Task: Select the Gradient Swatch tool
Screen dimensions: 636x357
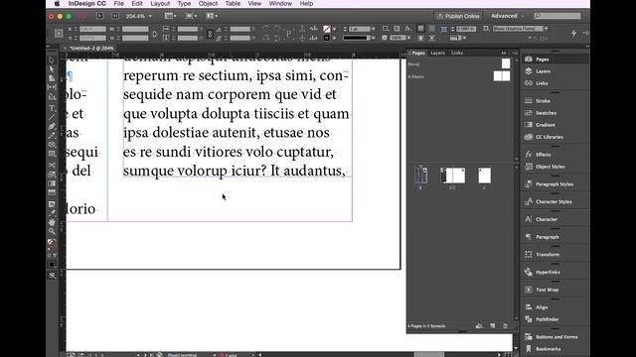Action: coord(52,183)
